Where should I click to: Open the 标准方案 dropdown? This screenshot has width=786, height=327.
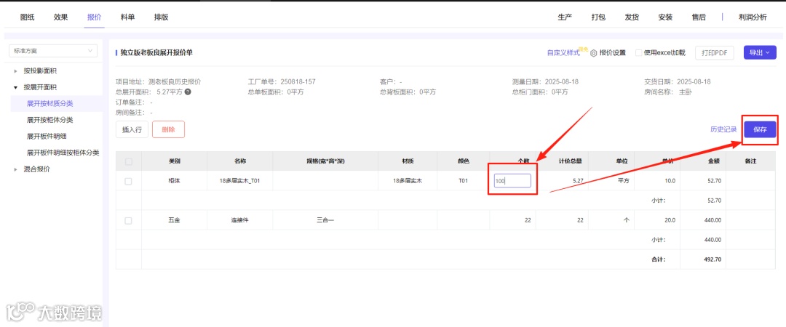tap(53, 51)
